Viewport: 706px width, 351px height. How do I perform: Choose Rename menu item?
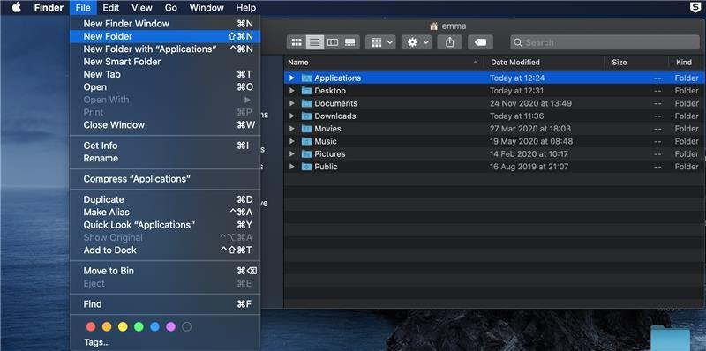tap(165, 159)
